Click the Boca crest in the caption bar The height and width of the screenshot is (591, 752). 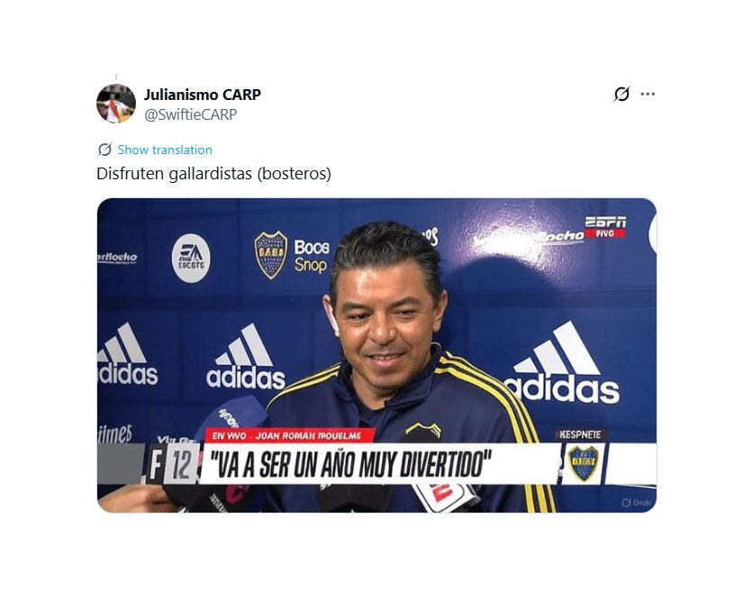(x=584, y=463)
